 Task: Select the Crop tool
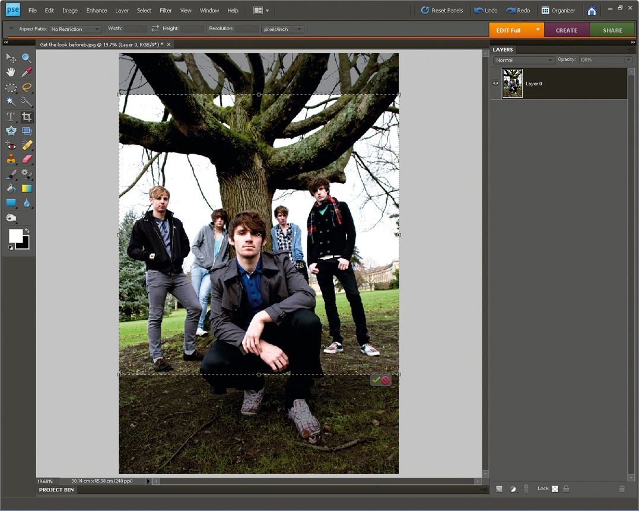26,117
